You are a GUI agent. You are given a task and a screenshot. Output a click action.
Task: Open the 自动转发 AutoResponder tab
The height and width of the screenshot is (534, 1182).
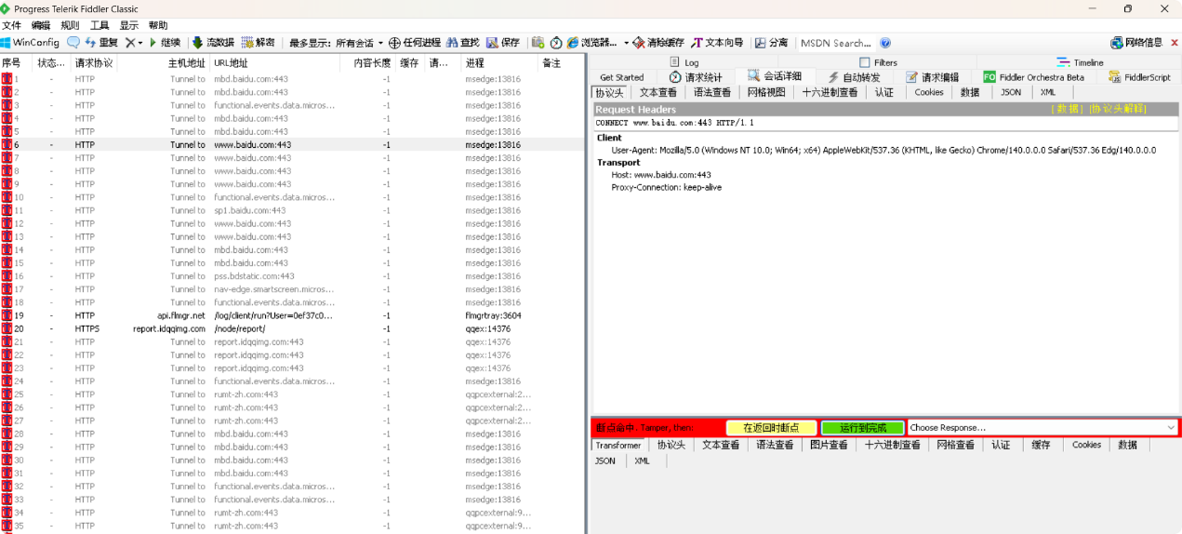tap(854, 77)
